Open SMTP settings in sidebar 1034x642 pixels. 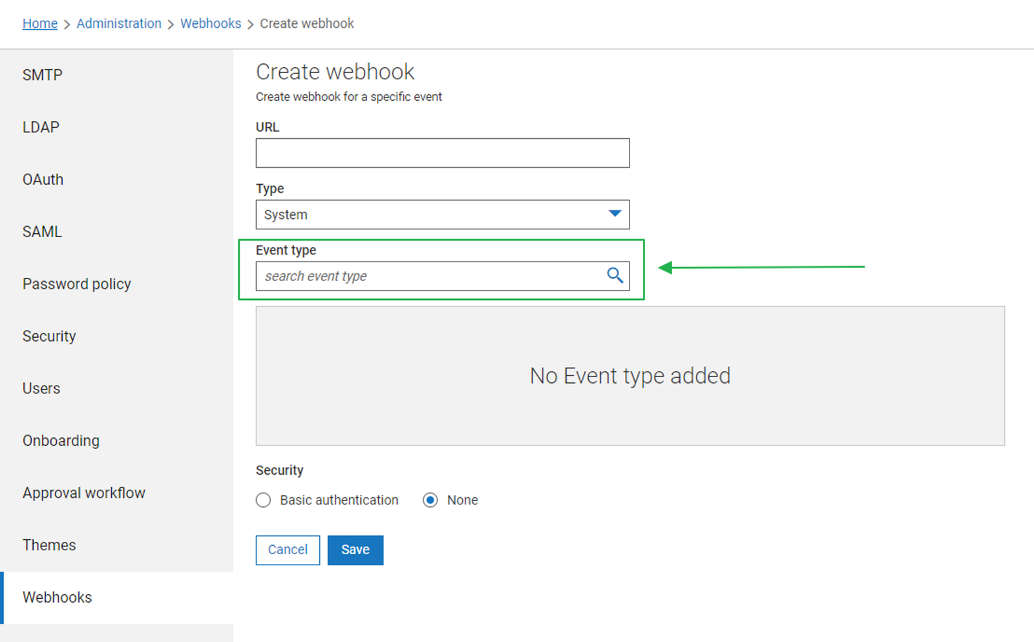coord(43,75)
